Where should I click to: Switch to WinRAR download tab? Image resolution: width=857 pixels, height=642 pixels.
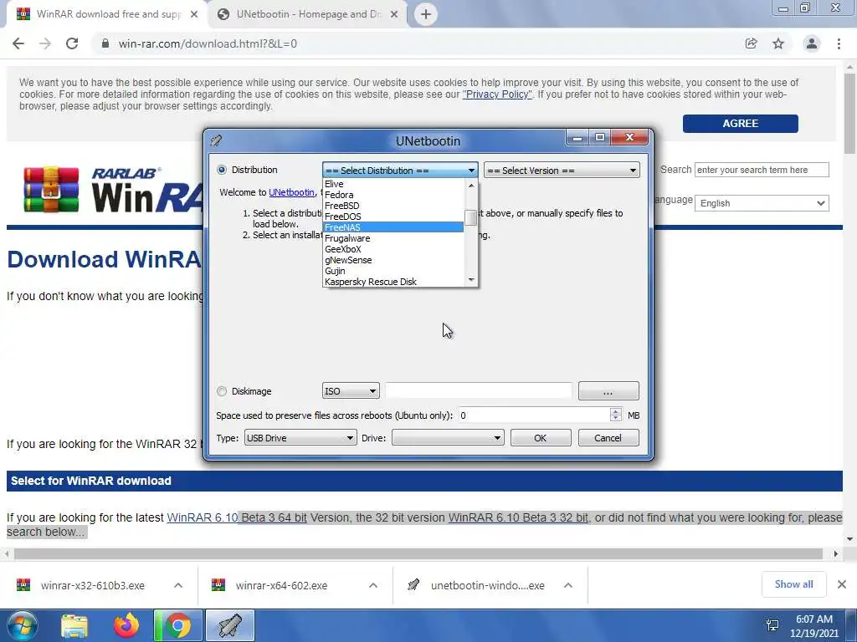(107, 14)
